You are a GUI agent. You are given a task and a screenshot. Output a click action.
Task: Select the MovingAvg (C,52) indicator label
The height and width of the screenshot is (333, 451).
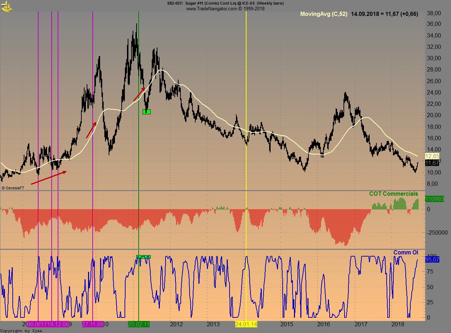coord(324,14)
